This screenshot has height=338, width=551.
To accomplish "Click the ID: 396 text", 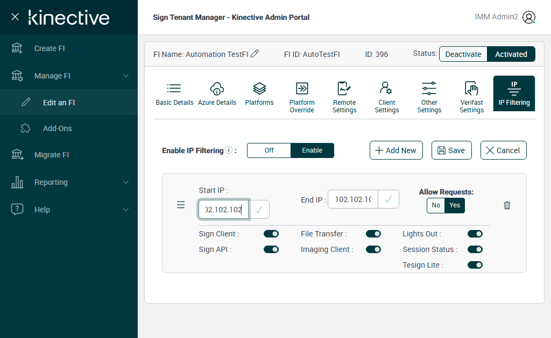I will pos(376,54).
